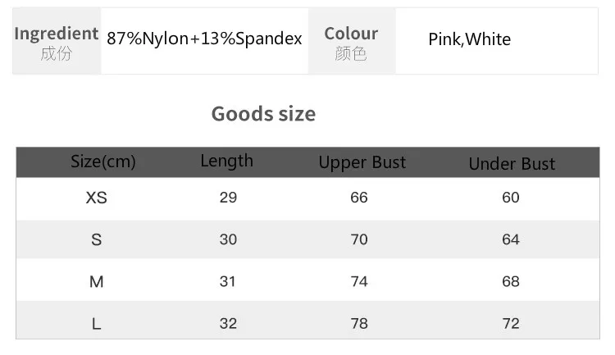Click the Colour label cell
This screenshot has width=615, height=355.
(x=352, y=41)
